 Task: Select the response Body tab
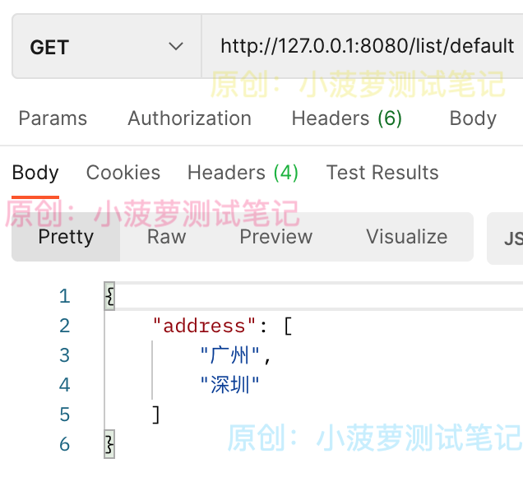click(x=35, y=174)
